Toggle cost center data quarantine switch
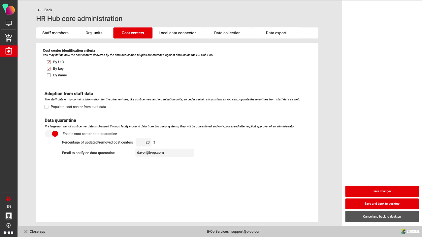 tap(52, 134)
